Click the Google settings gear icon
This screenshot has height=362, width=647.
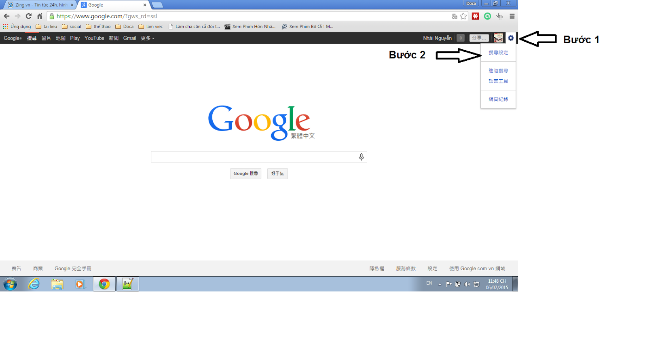coord(511,38)
